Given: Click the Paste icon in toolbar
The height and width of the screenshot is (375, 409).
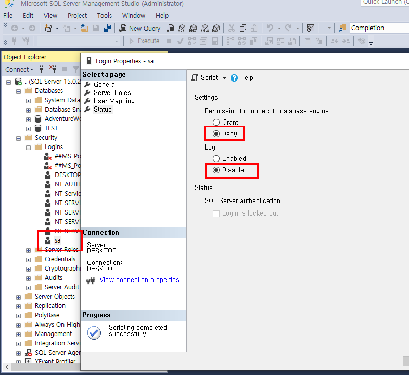Looking at the screenshot, I should [x=254, y=28].
